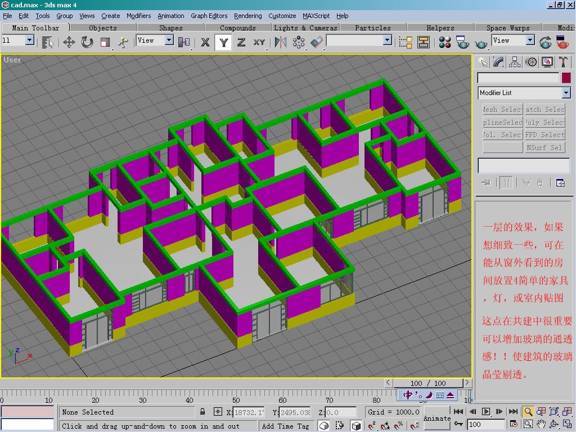
Task: Toggle the XY plane constraint
Action: click(259, 42)
